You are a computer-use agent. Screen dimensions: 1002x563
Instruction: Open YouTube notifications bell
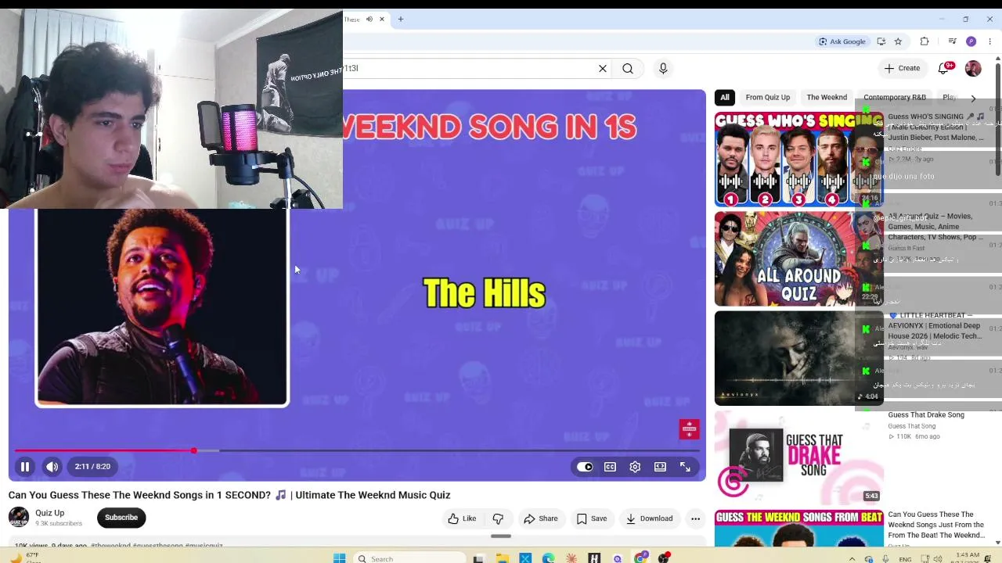point(945,68)
